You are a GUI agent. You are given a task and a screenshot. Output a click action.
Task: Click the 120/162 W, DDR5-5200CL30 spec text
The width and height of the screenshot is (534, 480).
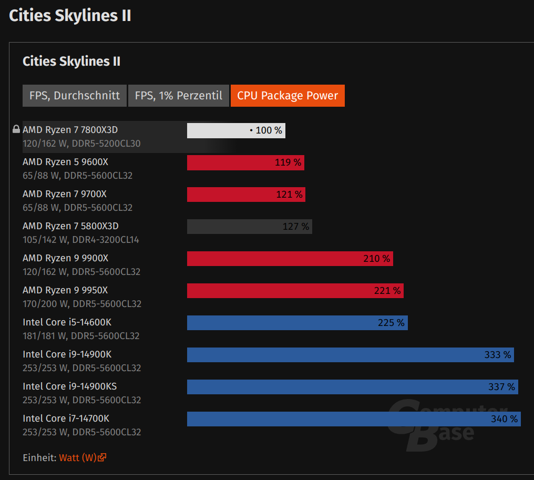coord(81,144)
